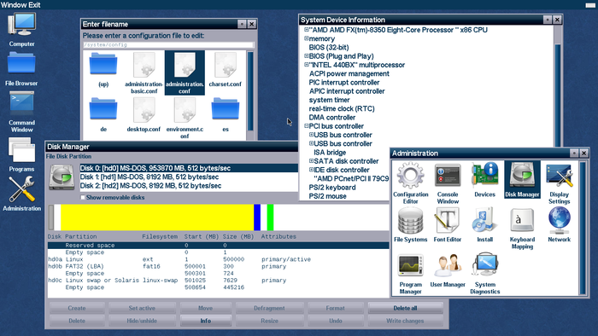
Task: Select the yellow Linux partition bar
Action: point(157,217)
